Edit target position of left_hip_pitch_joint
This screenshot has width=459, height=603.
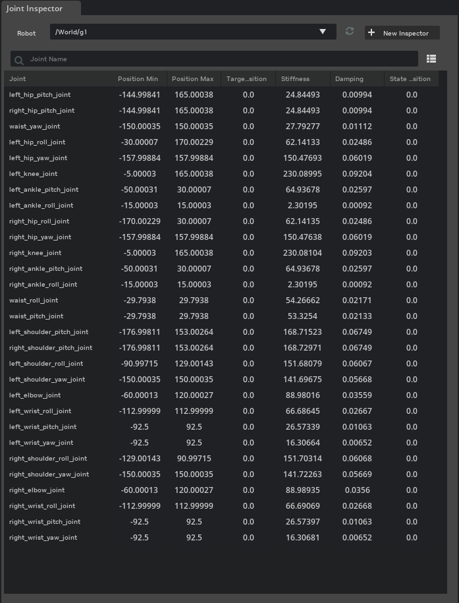coord(248,95)
